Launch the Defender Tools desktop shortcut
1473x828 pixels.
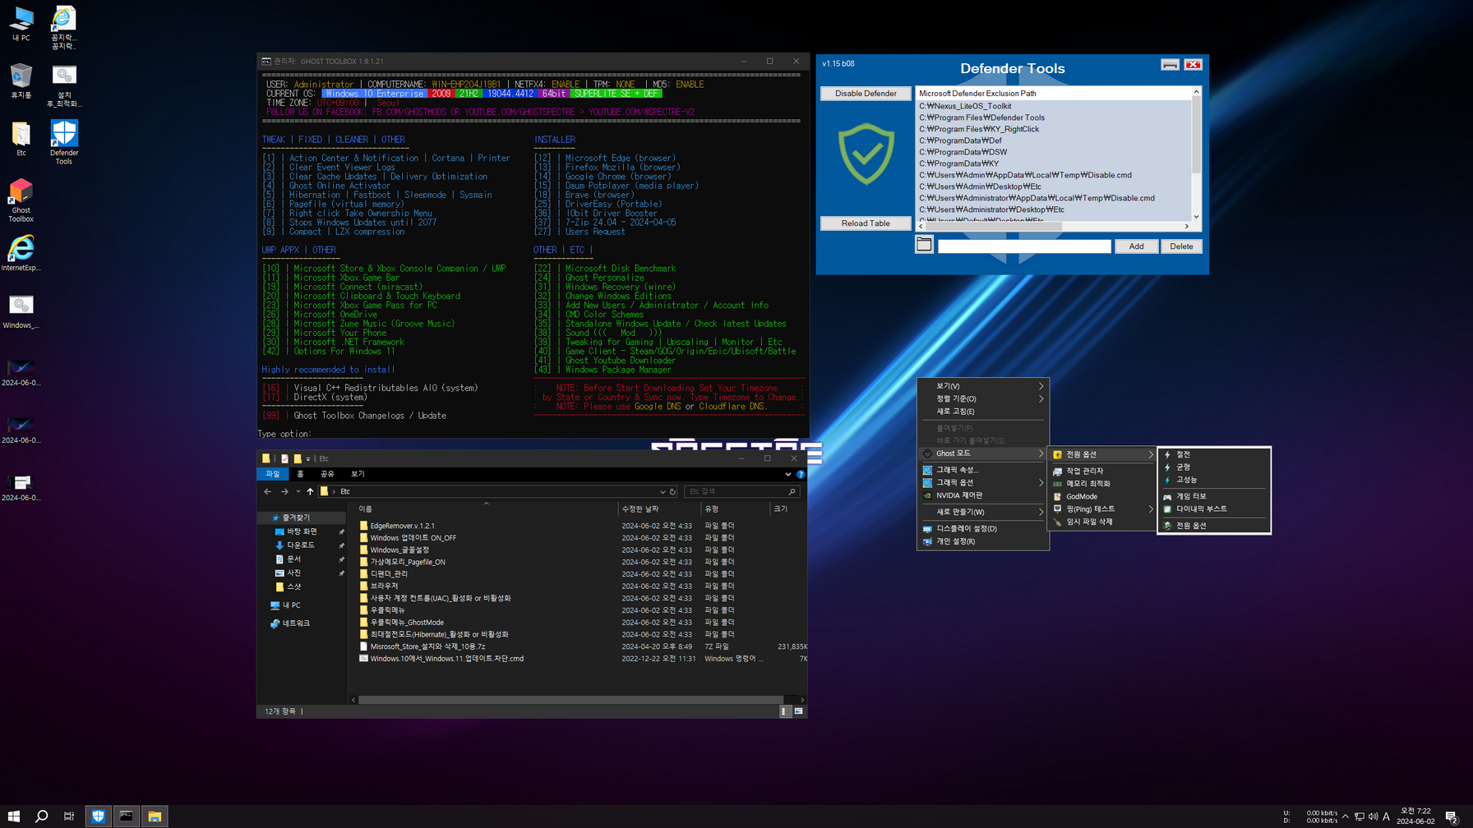64,142
